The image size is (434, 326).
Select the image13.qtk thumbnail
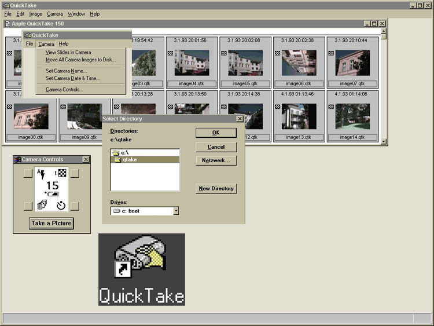click(299, 116)
